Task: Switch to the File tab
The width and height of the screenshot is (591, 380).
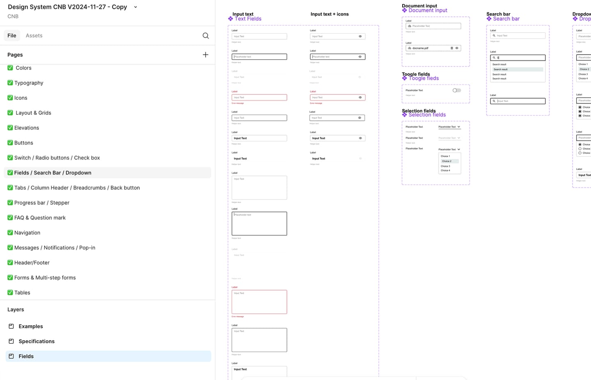Action: click(12, 36)
